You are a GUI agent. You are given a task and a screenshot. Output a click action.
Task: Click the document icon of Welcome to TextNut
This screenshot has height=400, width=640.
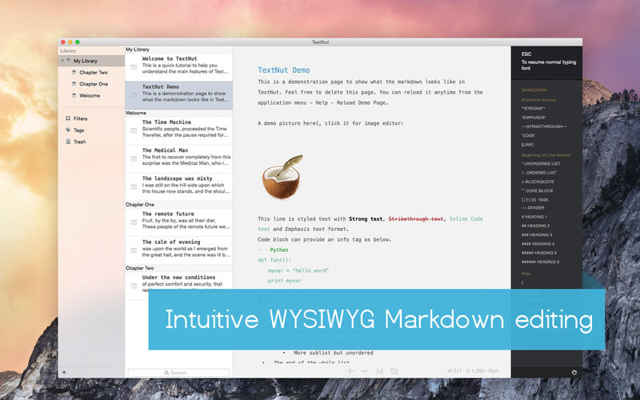134,67
